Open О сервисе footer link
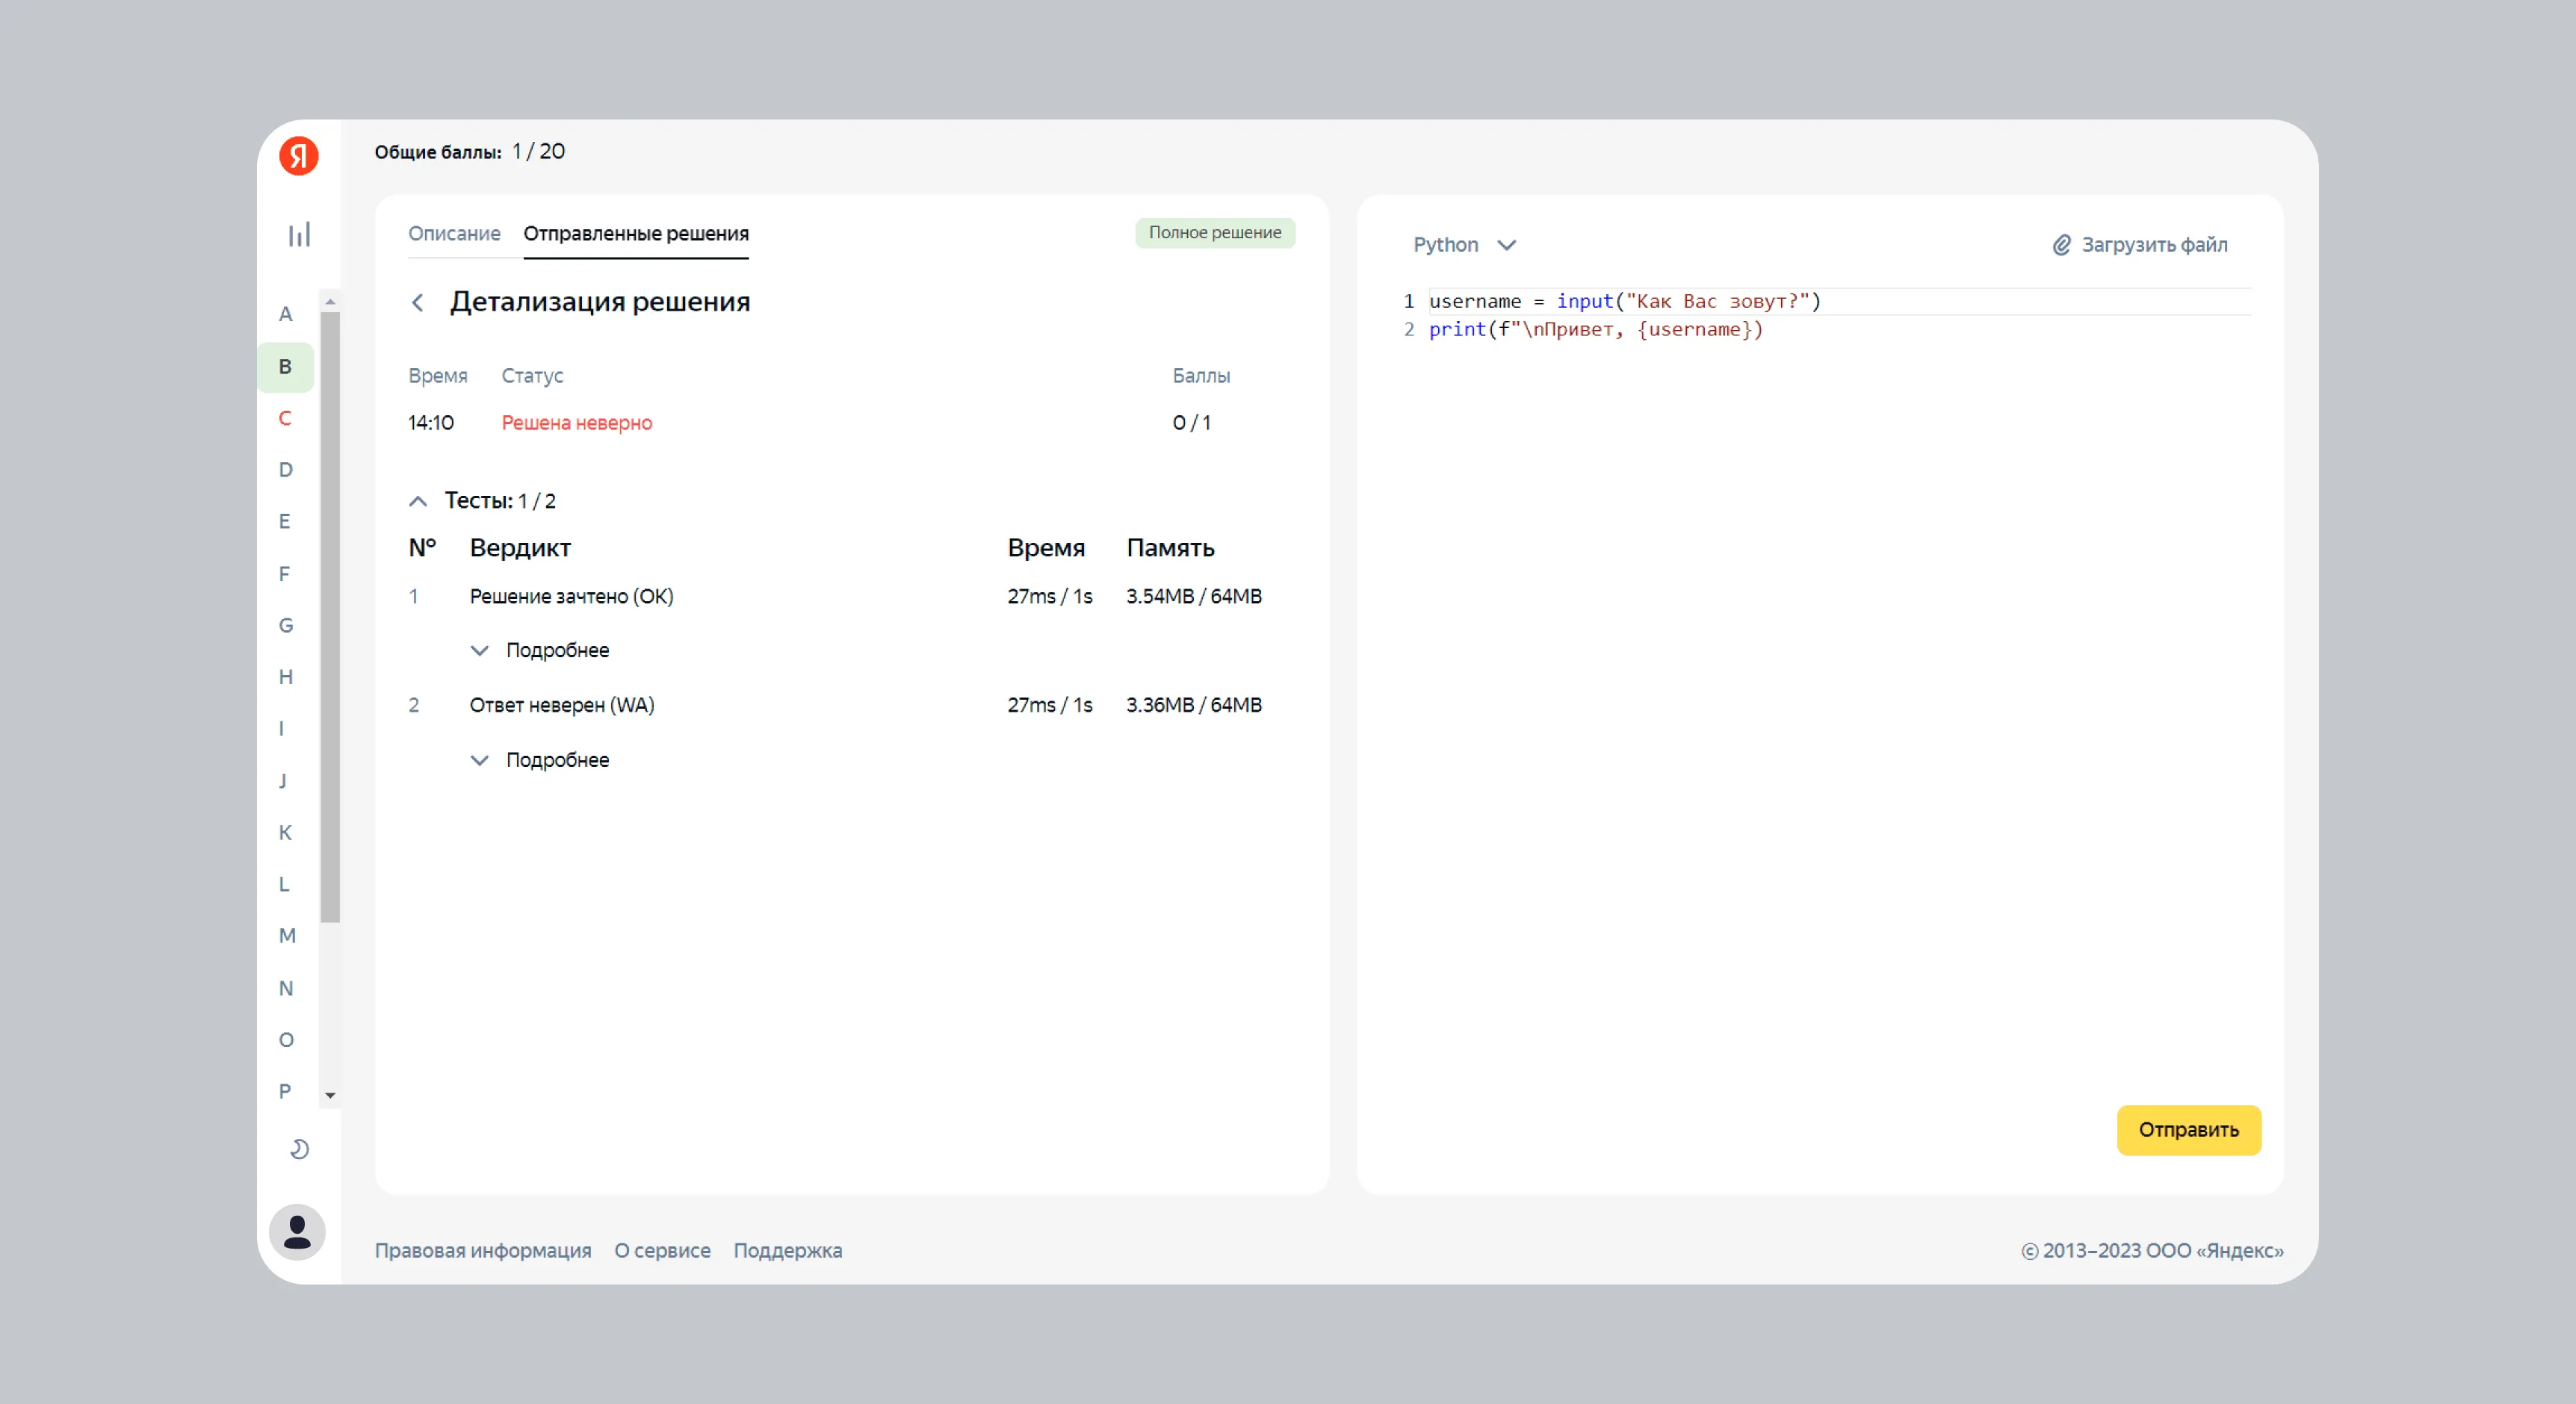 (x=662, y=1250)
